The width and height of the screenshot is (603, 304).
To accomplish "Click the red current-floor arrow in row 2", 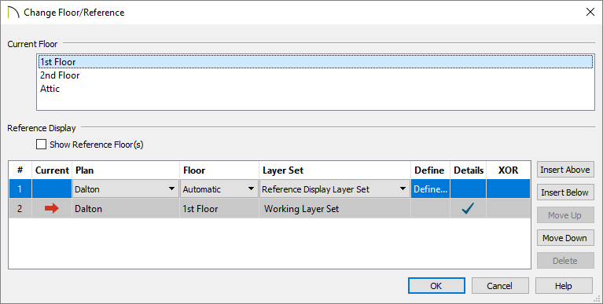I will [52, 209].
